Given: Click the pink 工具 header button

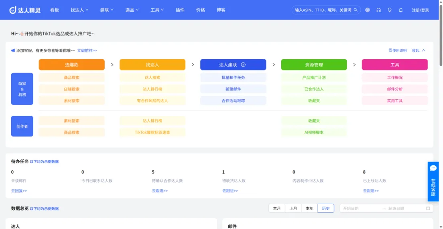Looking at the screenshot, I should coord(395,64).
